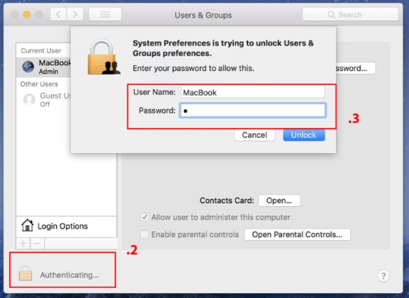Click the yellow minimize window button
The height and width of the screenshot is (298, 409).
[27, 14]
